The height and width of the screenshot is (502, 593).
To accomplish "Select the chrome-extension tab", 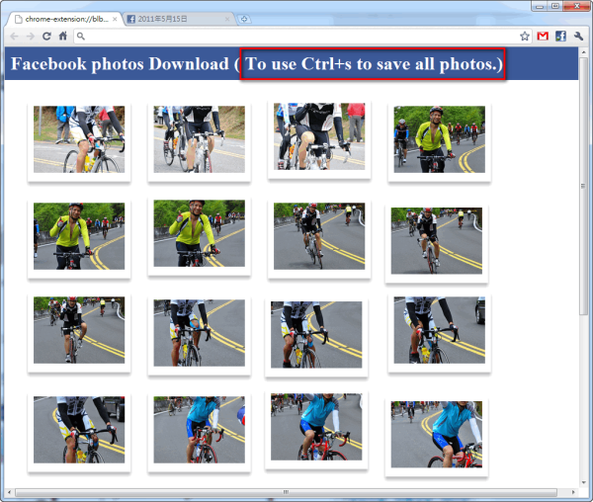I will (x=62, y=19).
